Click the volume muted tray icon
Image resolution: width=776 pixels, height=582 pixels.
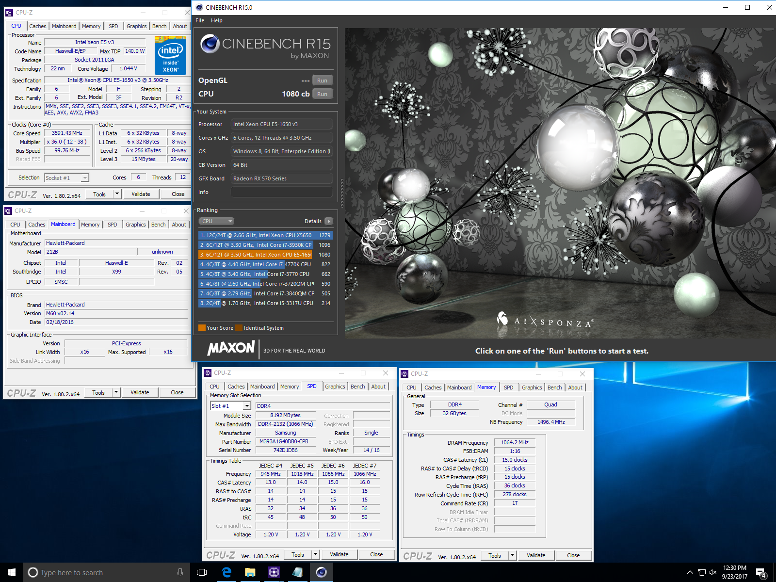(x=713, y=572)
